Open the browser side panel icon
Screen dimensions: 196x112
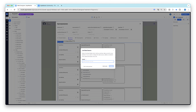click(x=169, y=10)
